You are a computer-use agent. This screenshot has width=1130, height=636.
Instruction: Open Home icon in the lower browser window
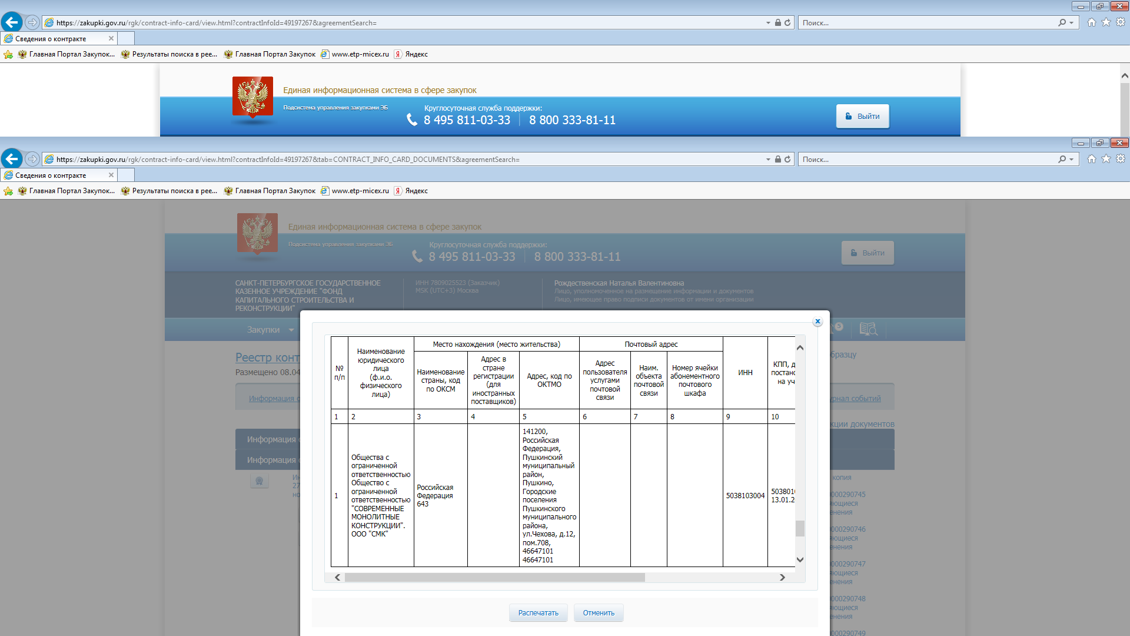click(x=1092, y=159)
